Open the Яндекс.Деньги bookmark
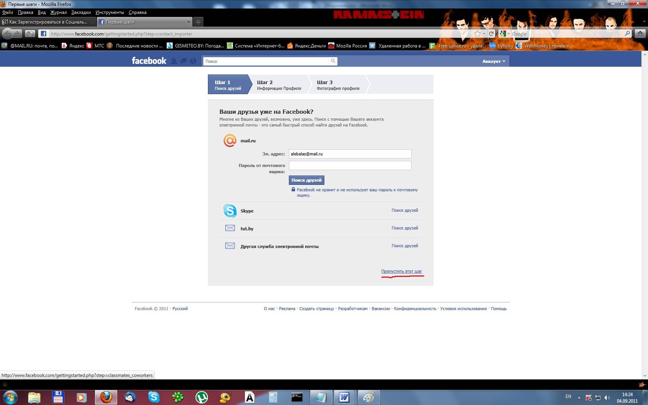This screenshot has width=648, height=405. [307, 46]
